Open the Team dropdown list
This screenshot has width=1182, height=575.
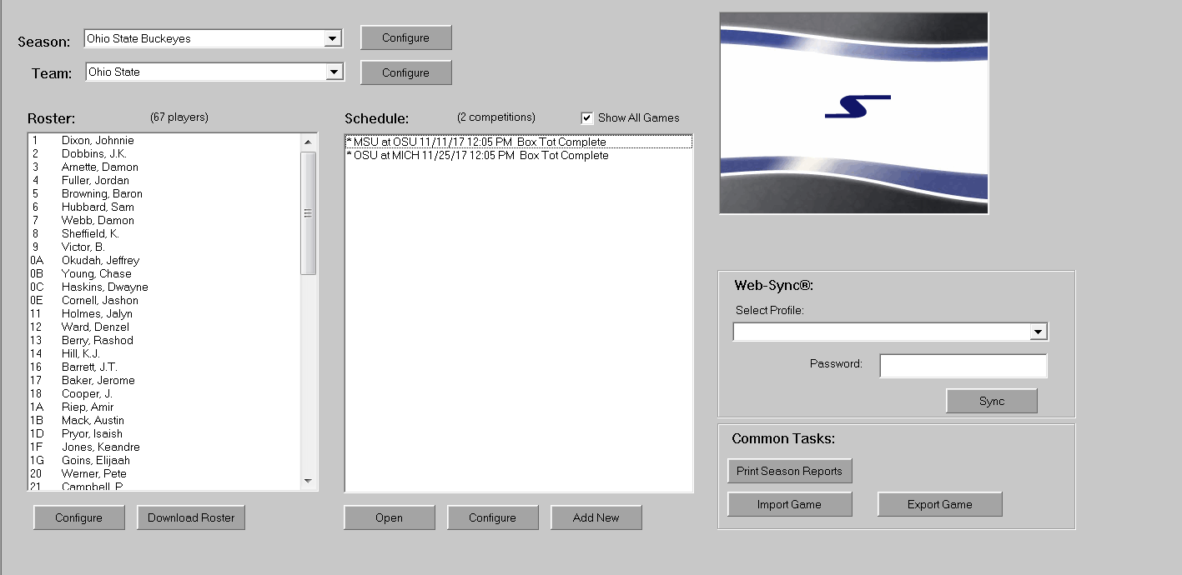click(x=333, y=72)
